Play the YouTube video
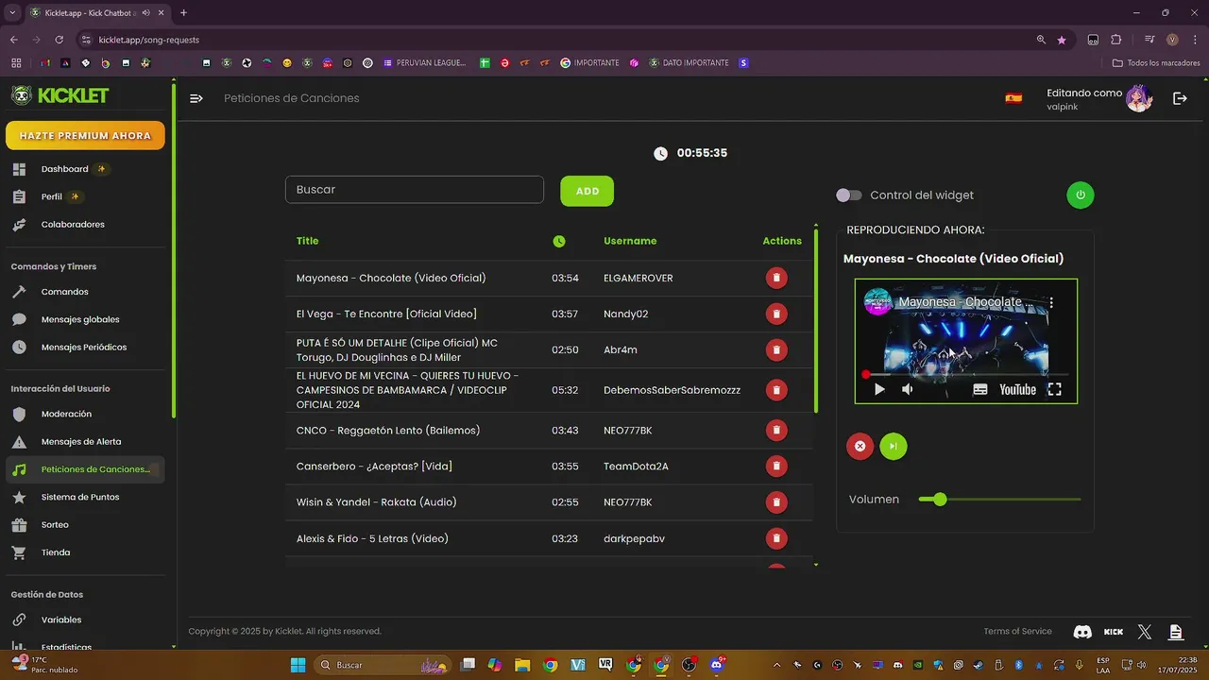Screen dimensions: 1209x680 tap(879, 389)
